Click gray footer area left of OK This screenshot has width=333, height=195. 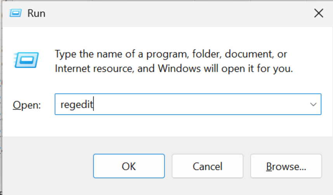pyautogui.click(x=47, y=166)
